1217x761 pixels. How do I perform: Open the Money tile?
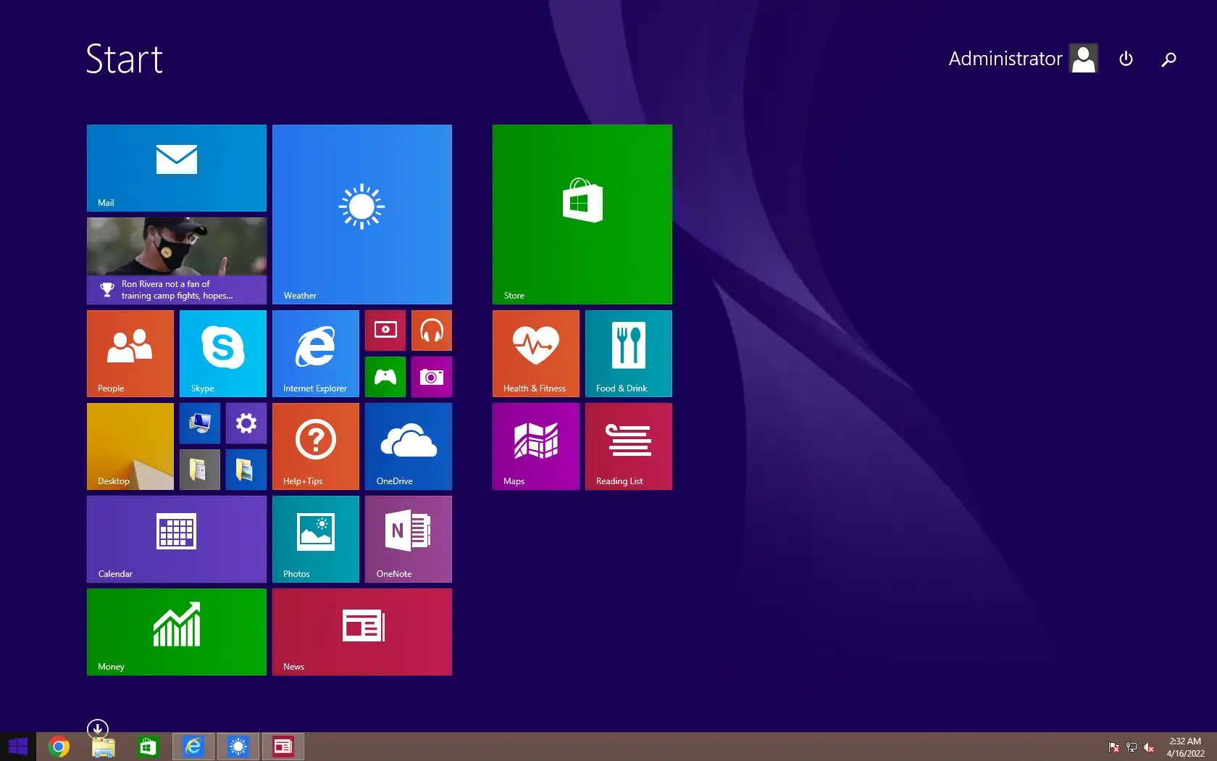pos(177,632)
